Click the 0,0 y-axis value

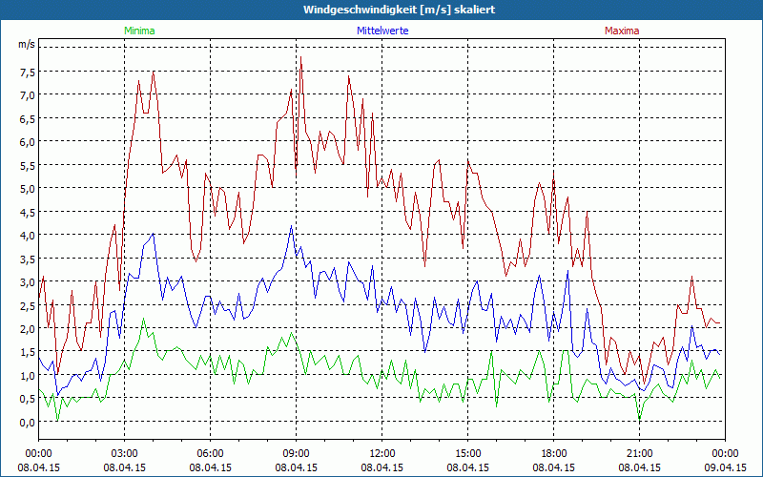pos(28,423)
